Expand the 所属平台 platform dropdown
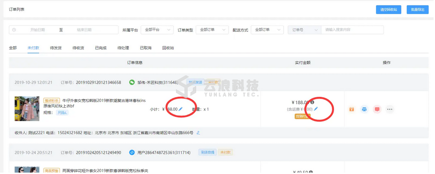Image resolution: width=435 pixels, height=174 pixels. (x=157, y=30)
